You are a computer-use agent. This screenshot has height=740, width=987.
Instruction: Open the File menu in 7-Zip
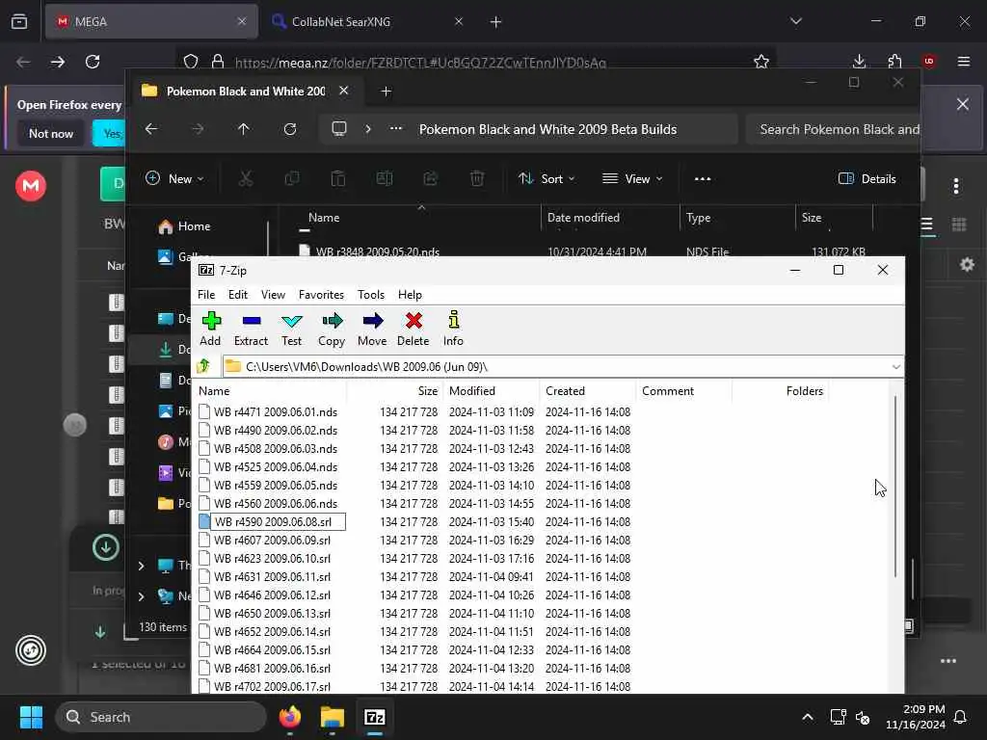click(x=206, y=295)
